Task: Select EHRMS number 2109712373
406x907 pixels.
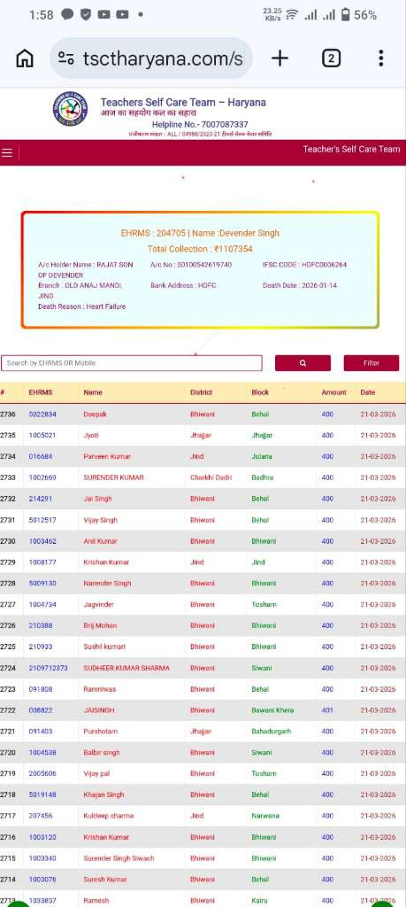Action: (x=49, y=668)
